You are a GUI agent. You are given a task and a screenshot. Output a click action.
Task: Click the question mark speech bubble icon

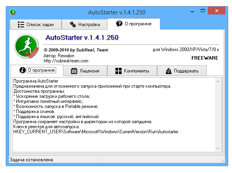119,24
